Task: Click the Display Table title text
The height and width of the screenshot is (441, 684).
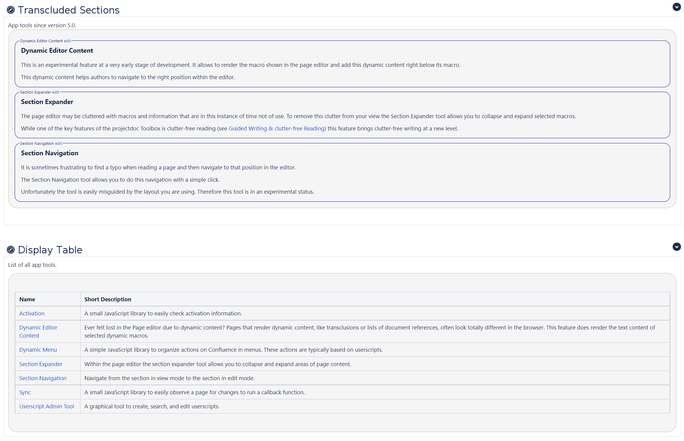Action: [50, 250]
